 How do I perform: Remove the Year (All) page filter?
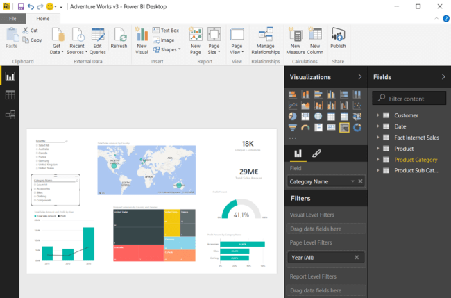357,257
